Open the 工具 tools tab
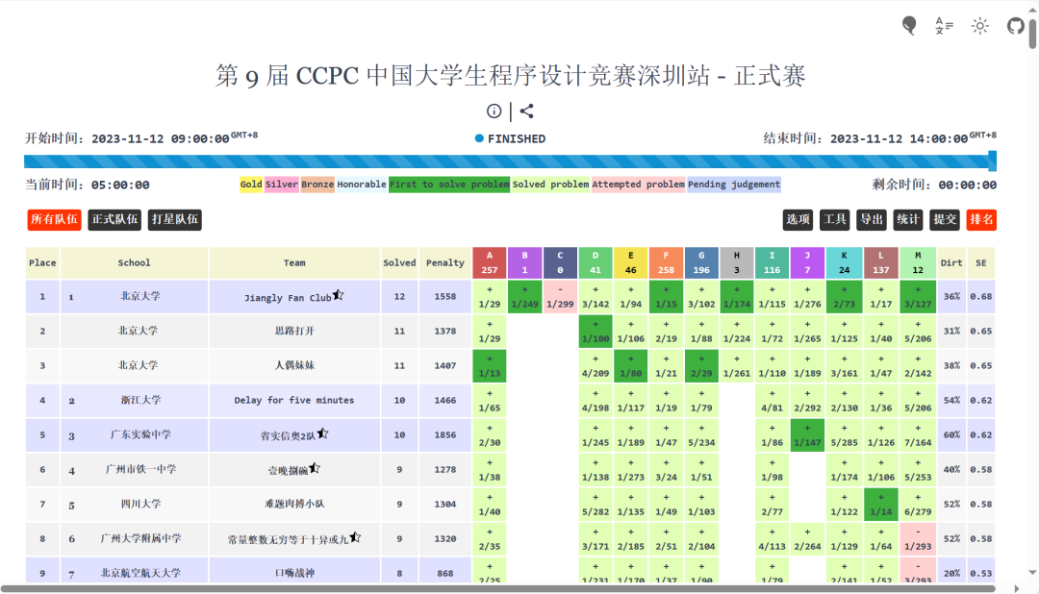The height and width of the screenshot is (594, 1039). pyautogui.click(x=834, y=220)
